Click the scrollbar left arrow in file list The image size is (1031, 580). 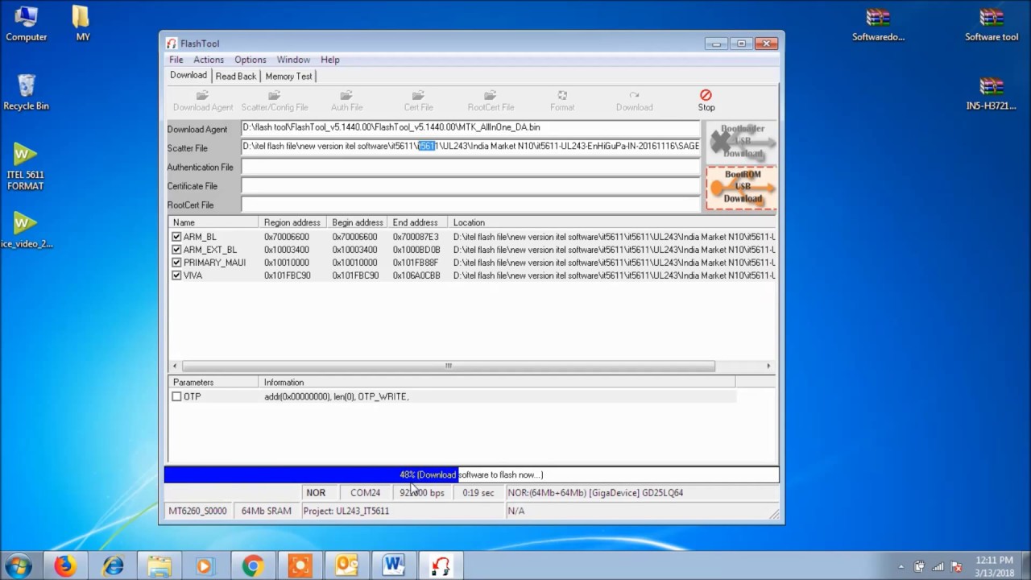tap(175, 366)
